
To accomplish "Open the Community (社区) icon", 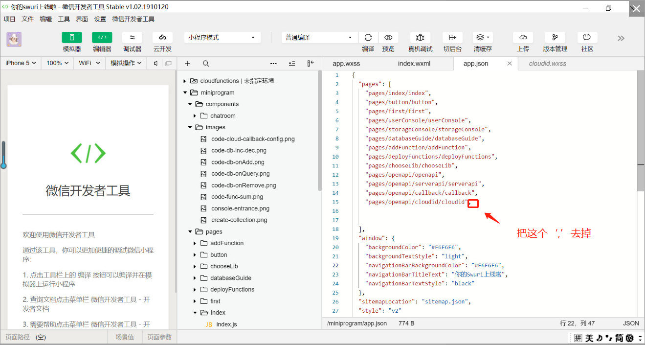I will [587, 38].
